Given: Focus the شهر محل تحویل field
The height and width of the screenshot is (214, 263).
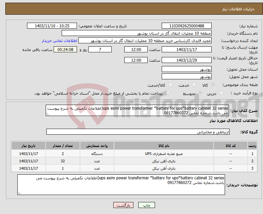Looking at the screenshot, I should [186, 77].
